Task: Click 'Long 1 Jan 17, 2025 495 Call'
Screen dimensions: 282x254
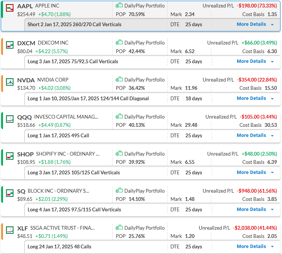Action: (x=58, y=136)
